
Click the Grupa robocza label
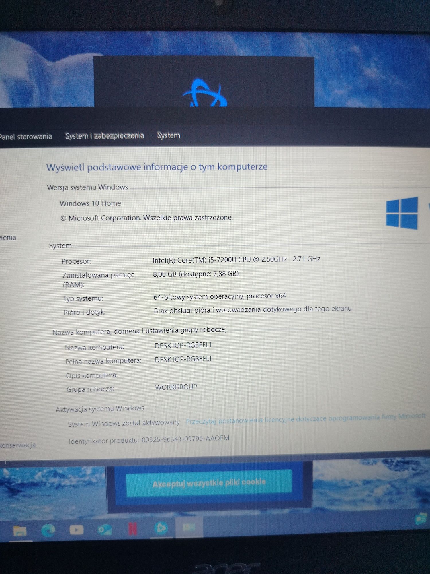coord(90,389)
